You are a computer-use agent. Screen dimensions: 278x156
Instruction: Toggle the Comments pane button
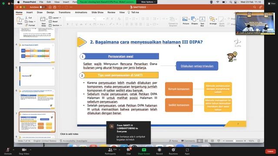[188, 141]
